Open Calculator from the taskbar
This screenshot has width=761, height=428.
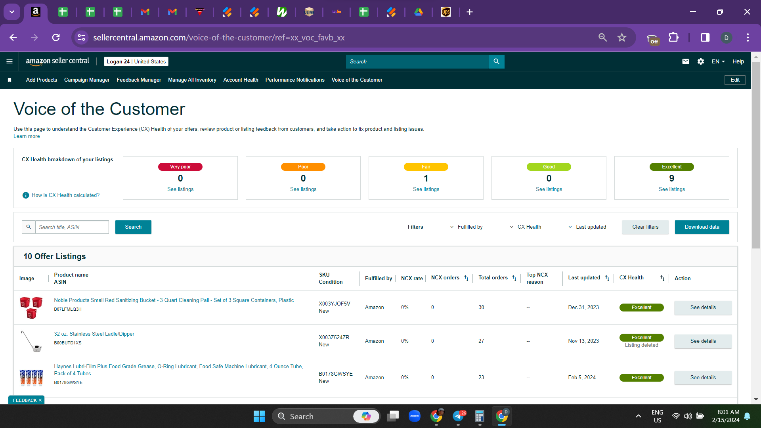[480, 416]
